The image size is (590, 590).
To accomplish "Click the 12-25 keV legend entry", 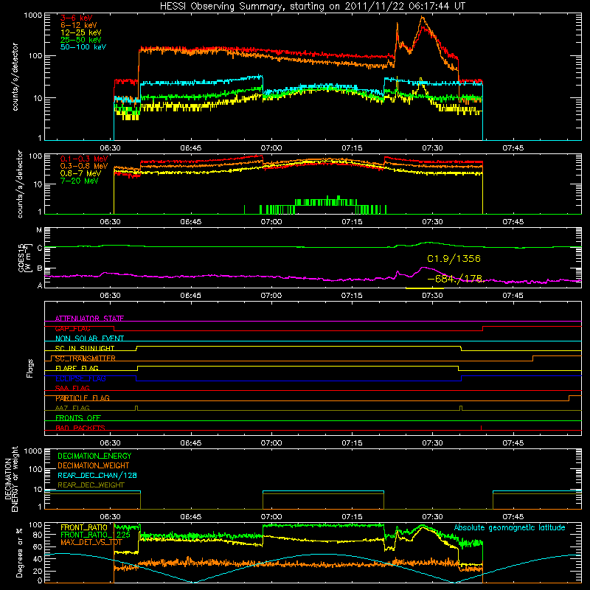I will click(81, 32).
